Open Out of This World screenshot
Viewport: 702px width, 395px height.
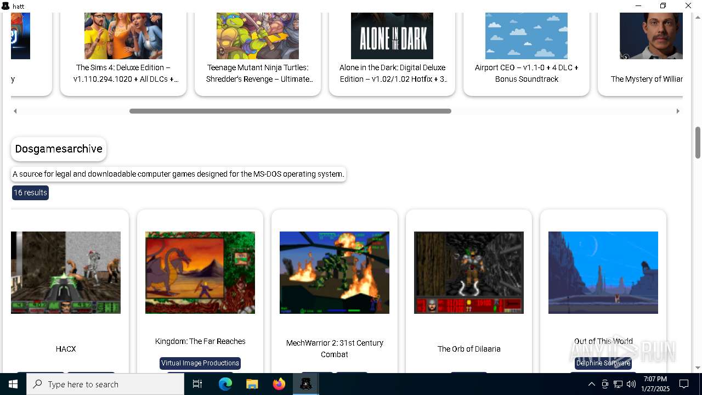(603, 273)
